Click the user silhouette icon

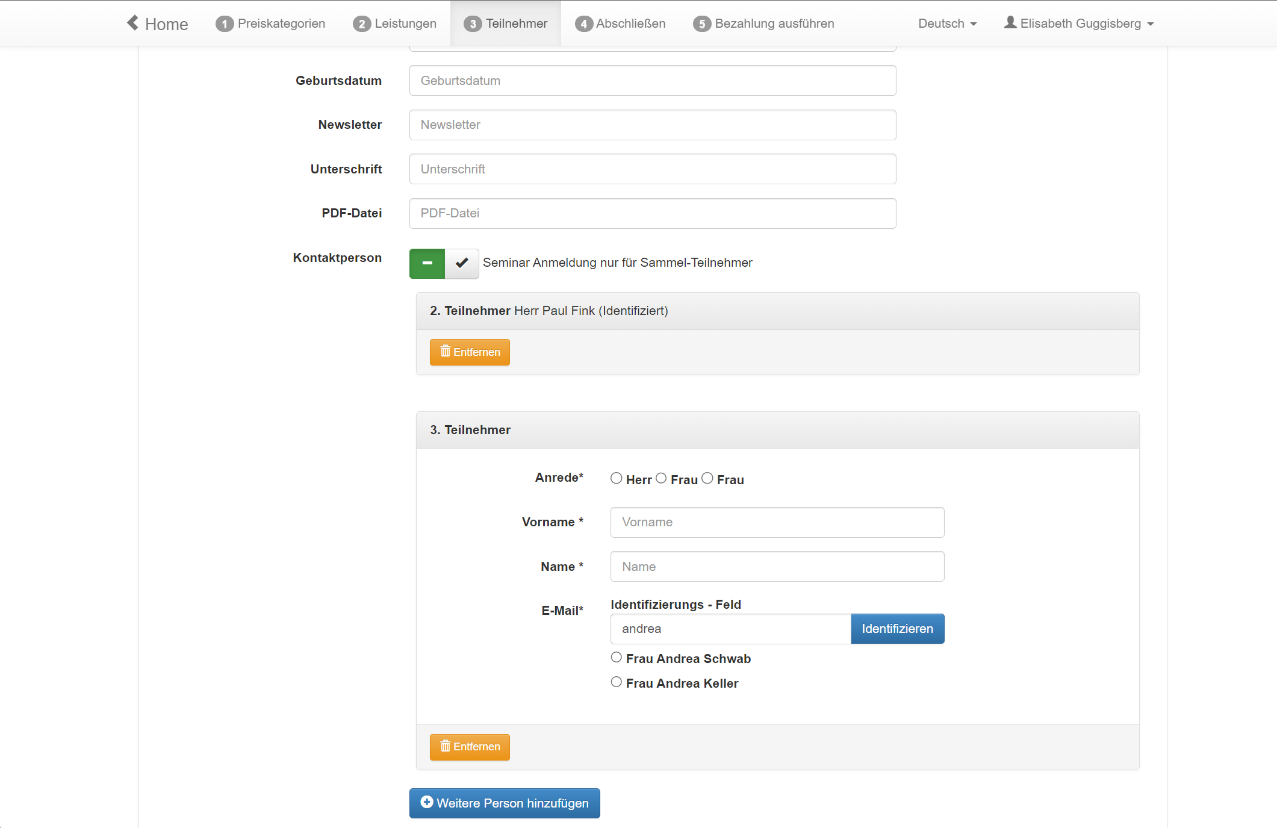pyautogui.click(x=1010, y=23)
